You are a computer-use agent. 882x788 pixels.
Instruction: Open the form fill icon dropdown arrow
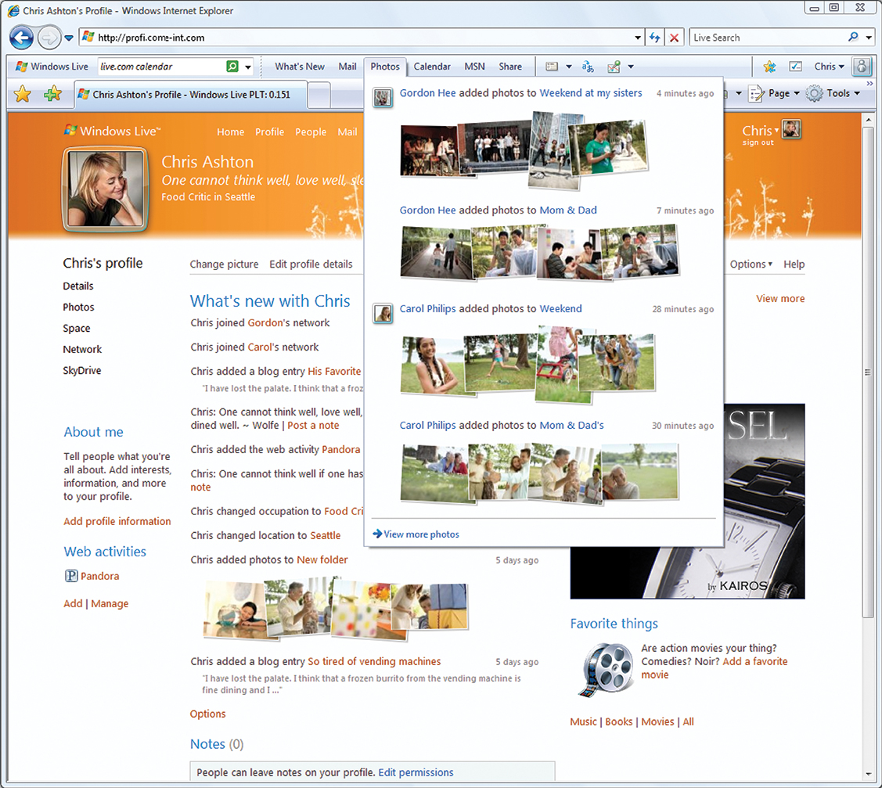coord(569,67)
